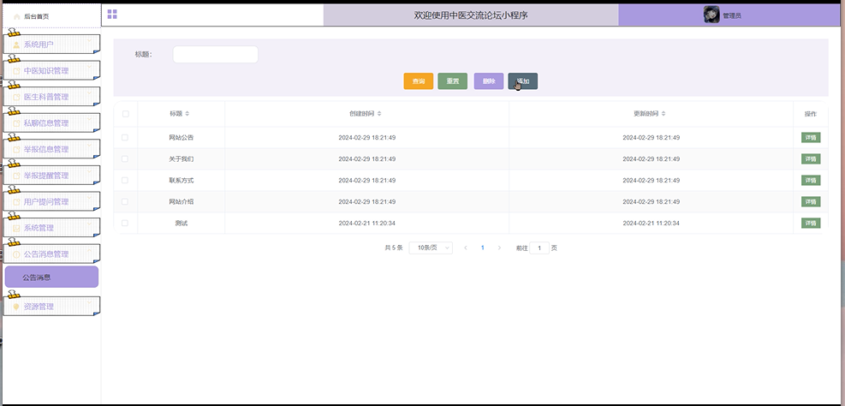The width and height of the screenshot is (845, 406).
Task: Click the green 重置 button
Action: tap(453, 81)
